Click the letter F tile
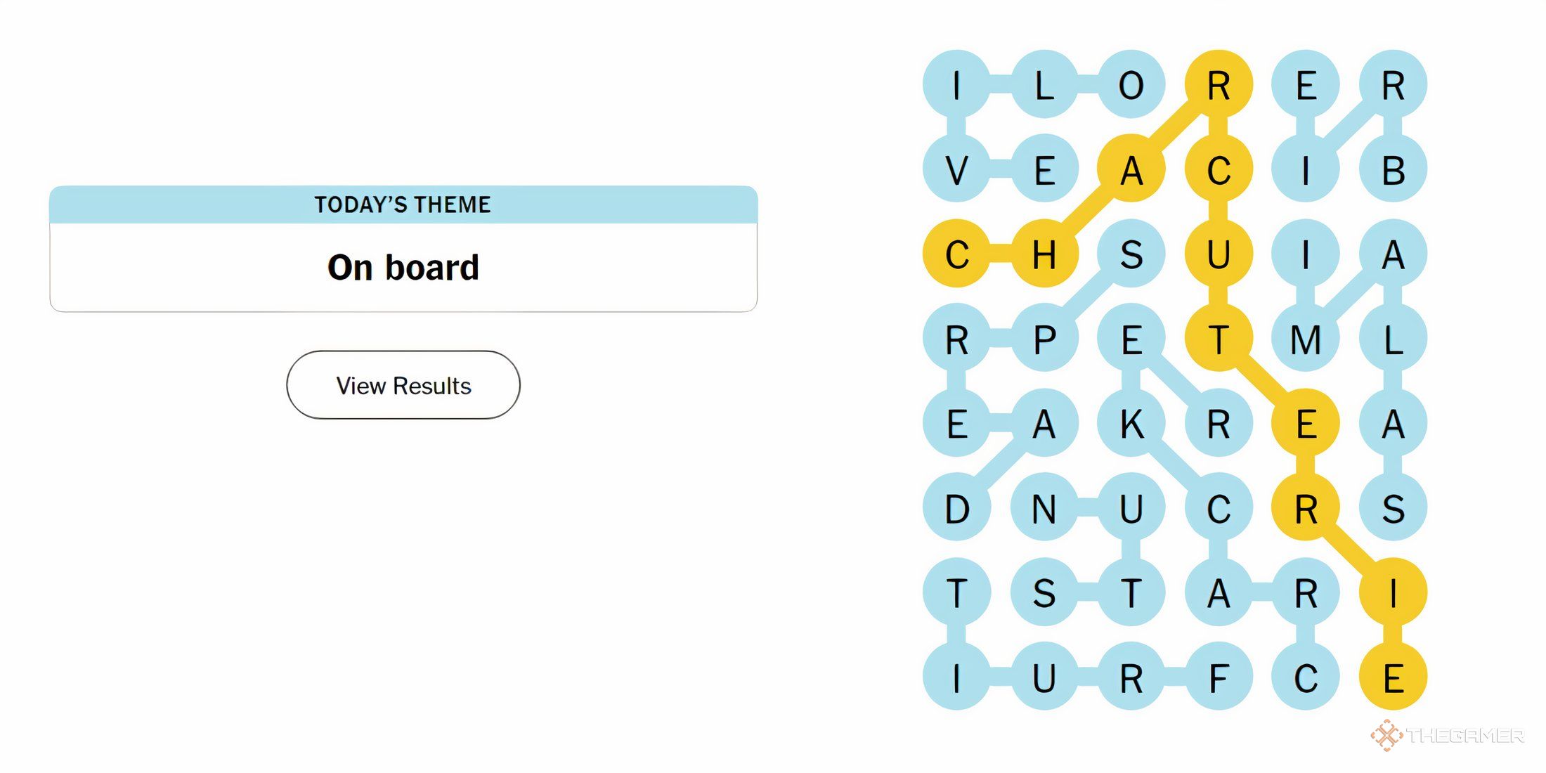This screenshot has width=1546, height=773. pos(1219,677)
